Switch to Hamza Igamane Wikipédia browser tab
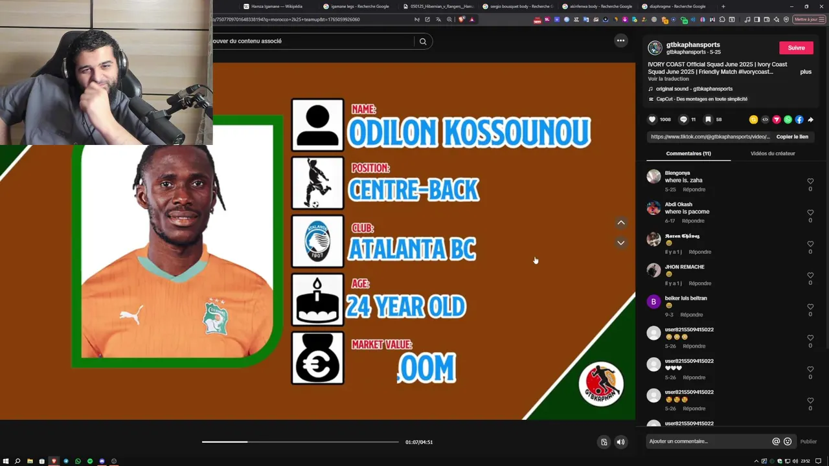This screenshot has width=829, height=466. point(277,6)
